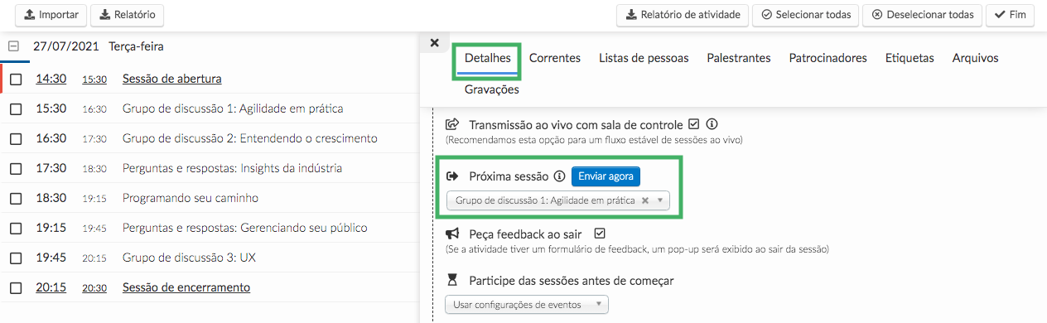
Task: Click the Próxima sessão arrow icon
Action: click(x=452, y=176)
